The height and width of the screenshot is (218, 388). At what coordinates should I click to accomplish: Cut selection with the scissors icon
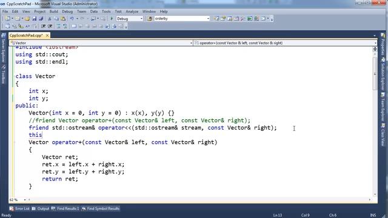[50, 19]
